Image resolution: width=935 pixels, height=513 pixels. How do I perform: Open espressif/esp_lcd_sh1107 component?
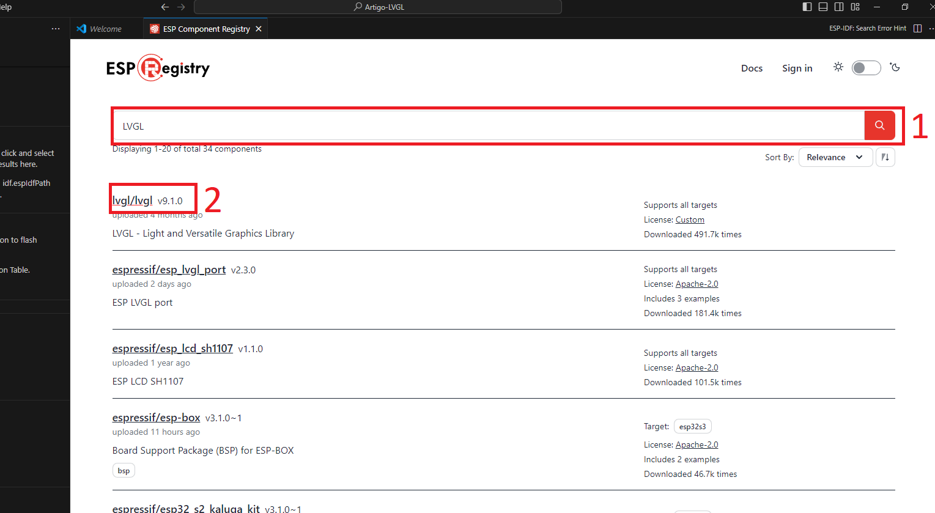[x=172, y=349]
